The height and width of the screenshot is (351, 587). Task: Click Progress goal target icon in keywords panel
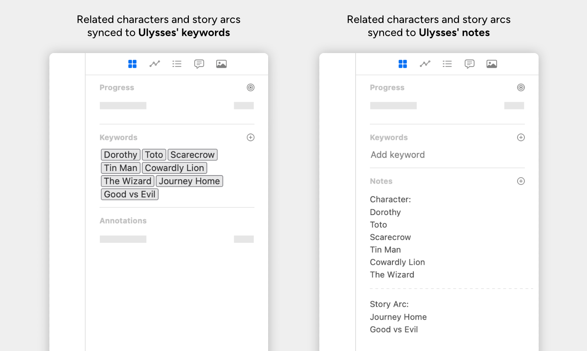251,87
